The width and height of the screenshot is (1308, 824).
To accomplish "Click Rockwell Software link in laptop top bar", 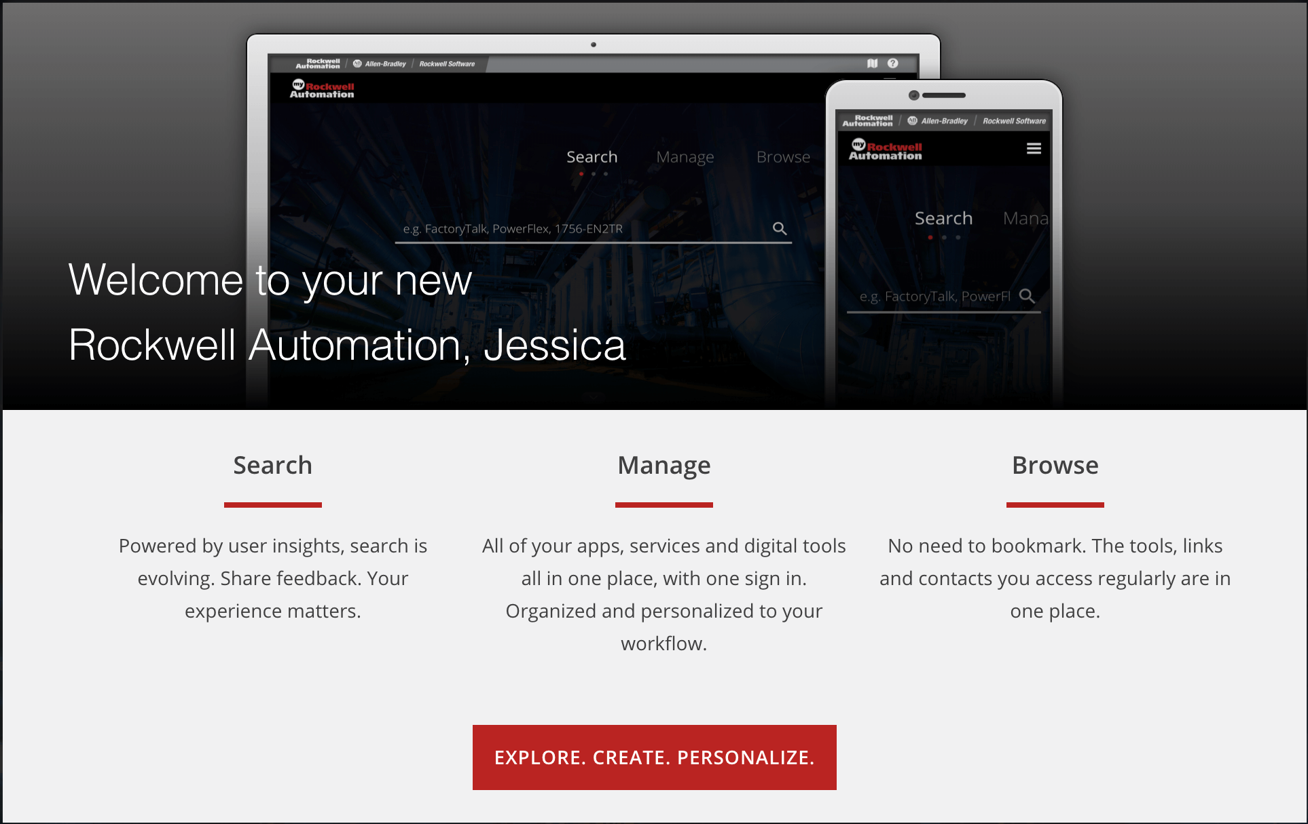I will pos(447,64).
